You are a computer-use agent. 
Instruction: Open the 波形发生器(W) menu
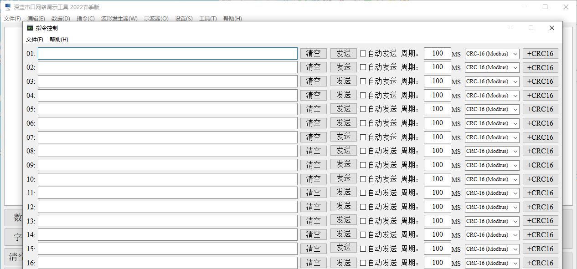(118, 19)
